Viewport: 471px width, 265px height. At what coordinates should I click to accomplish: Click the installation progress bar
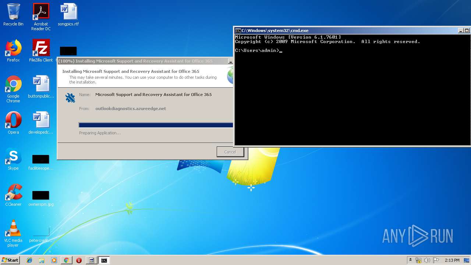[156, 125]
